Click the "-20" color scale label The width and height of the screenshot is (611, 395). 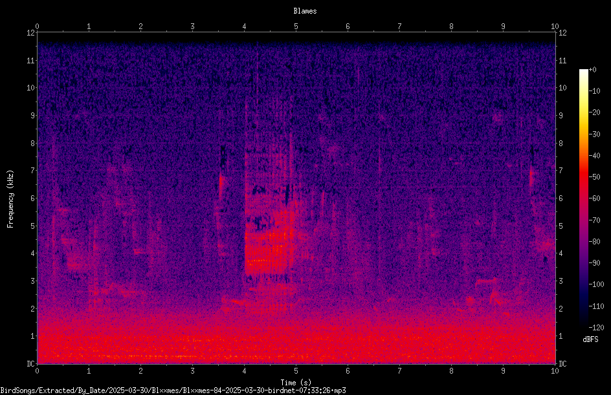coord(595,112)
